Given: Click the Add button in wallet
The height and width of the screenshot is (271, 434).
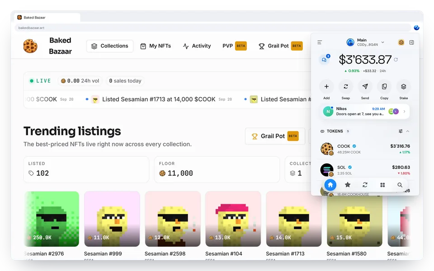Looking at the screenshot, I should pyautogui.click(x=326, y=89).
